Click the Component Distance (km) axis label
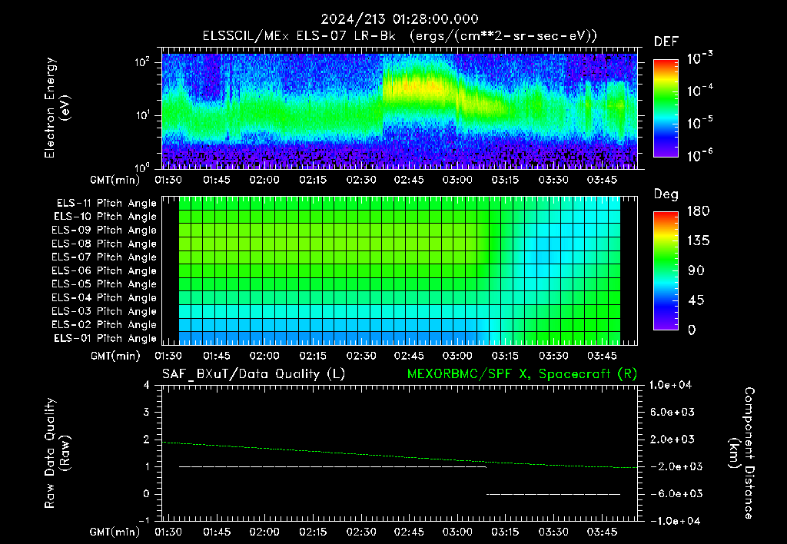The height and width of the screenshot is (544, 787). click(742, 453)
